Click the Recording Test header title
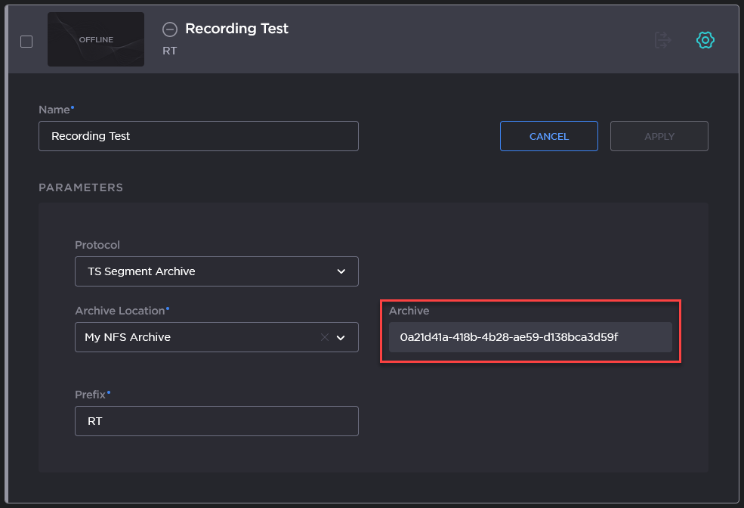 point(236,29)
